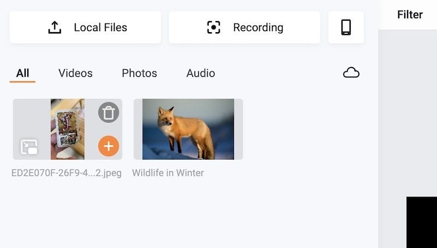Image resolution: width=437 pixels, height=248 pixels.
Task: Click the Wildlife in Winter caption
Action: (x=168, y=173)
